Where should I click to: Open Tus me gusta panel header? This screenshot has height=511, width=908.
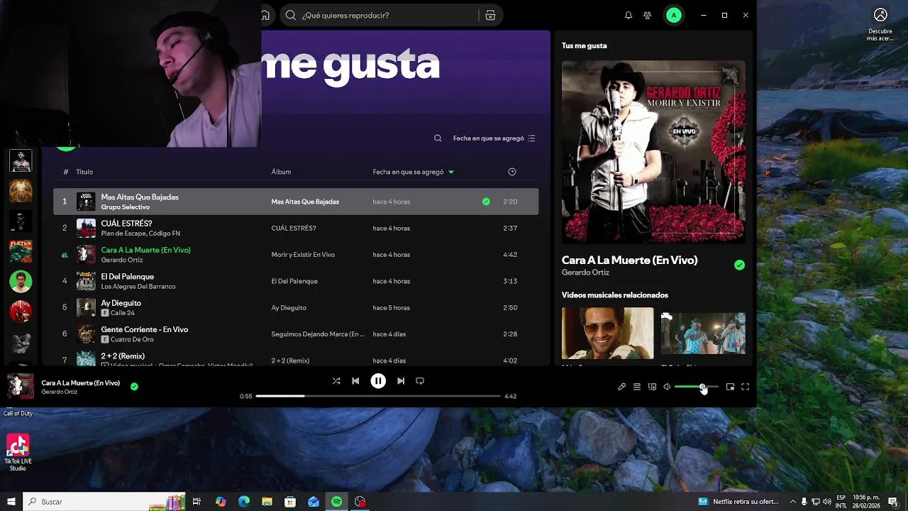[584, 45]
